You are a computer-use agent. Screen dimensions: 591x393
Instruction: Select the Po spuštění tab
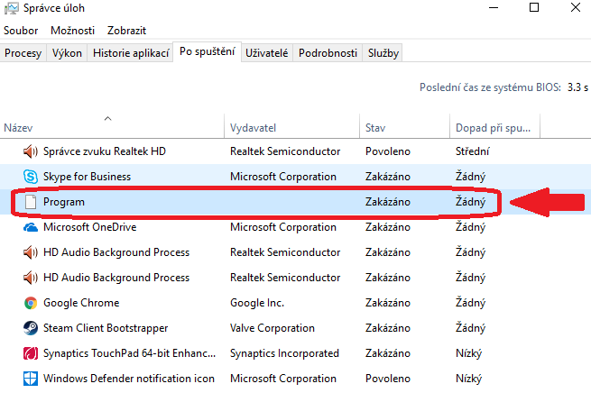click(x=208, y=51)
